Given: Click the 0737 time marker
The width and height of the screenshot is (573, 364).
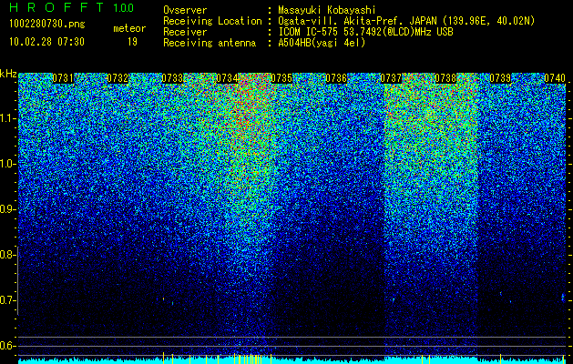Looking at the screenshot, I should [x=391, y=78].
